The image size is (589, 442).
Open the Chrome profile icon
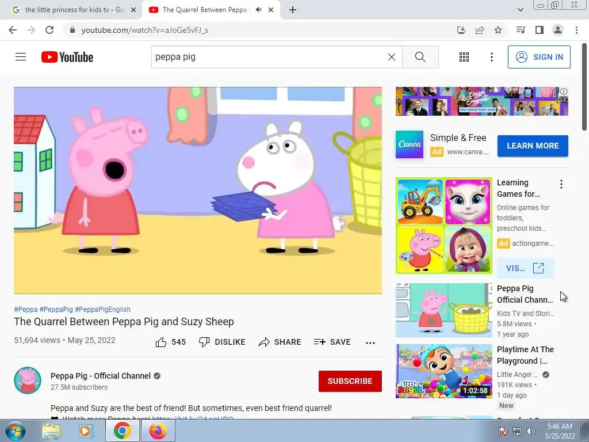[558, 30]
